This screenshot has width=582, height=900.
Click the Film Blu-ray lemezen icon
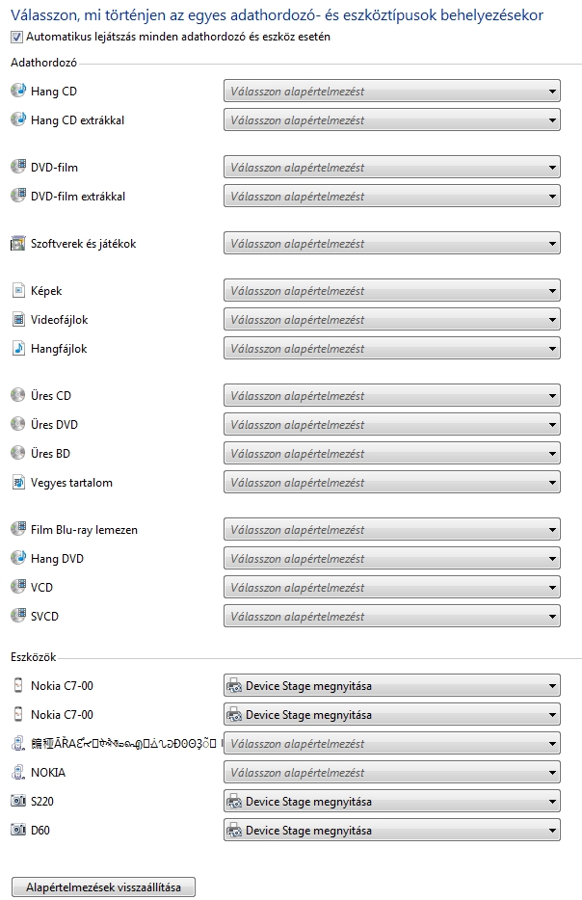click(18, 529)
